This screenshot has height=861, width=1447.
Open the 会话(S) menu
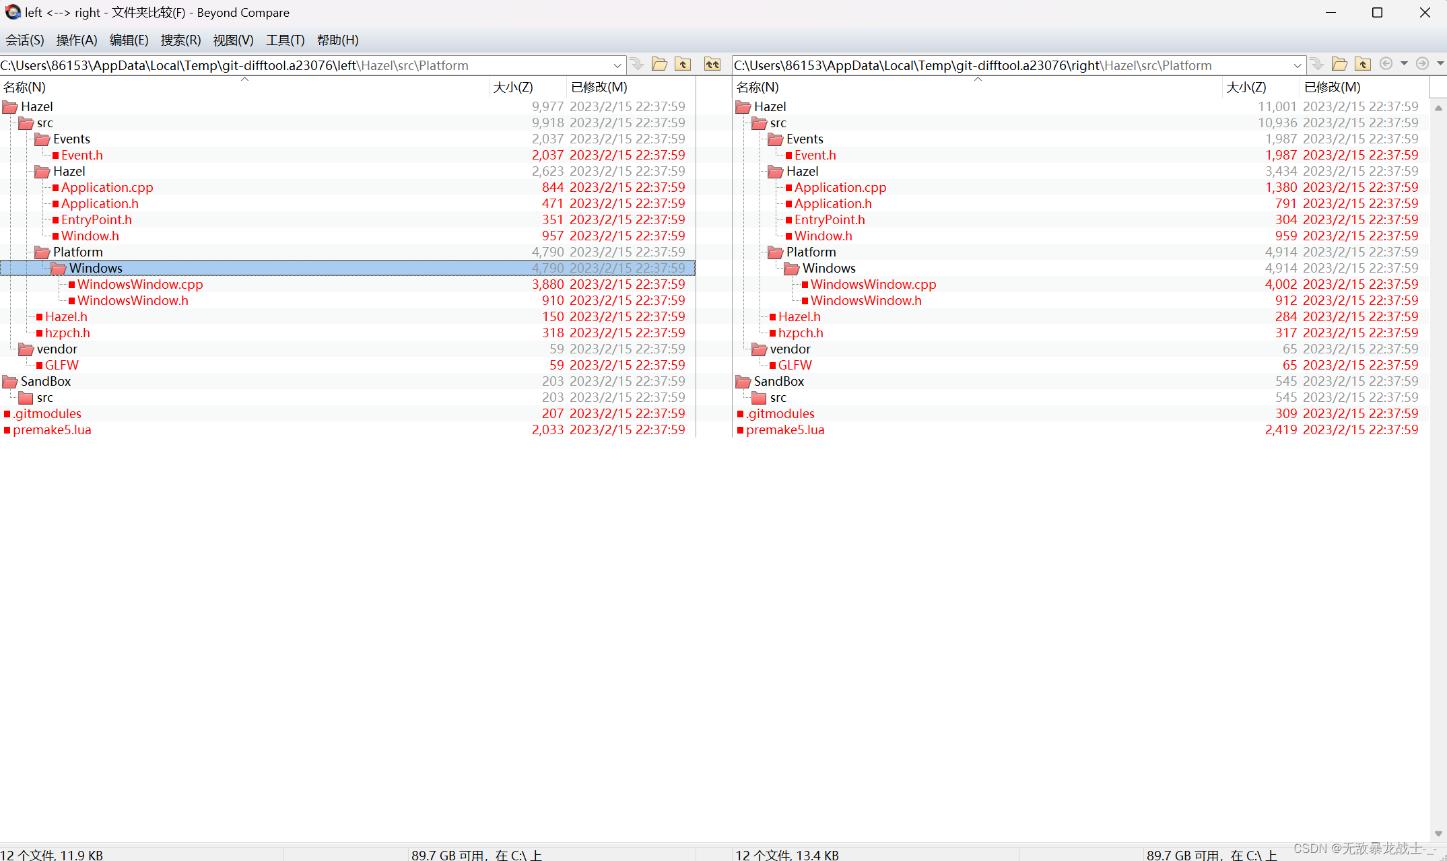pyautogui.click(x=25, y=40)
